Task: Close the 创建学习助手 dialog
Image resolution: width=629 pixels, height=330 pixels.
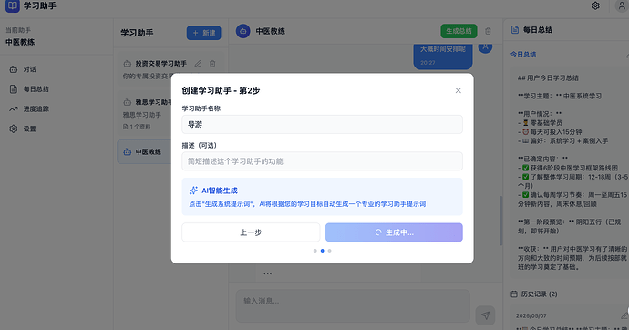Action: pyautogui.click(x=459, y=90)
